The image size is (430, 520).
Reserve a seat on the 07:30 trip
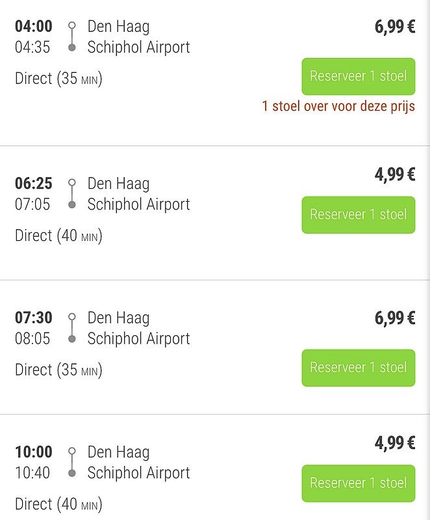358,368
